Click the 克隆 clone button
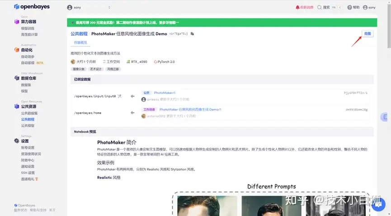 (367, 33)
